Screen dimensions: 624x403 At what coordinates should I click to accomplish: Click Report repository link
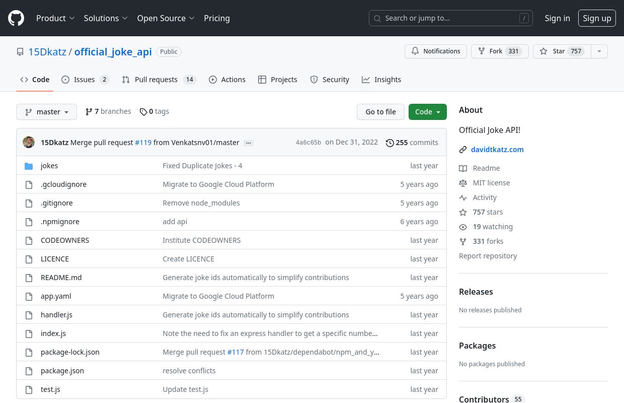[x=488, y=256]
